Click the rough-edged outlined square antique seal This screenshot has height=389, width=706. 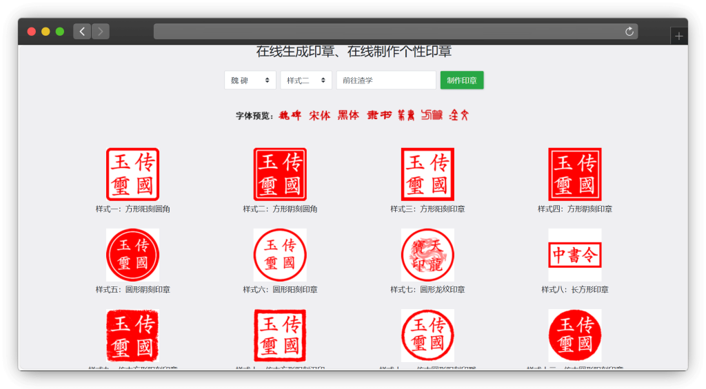(x=280, y=335)
